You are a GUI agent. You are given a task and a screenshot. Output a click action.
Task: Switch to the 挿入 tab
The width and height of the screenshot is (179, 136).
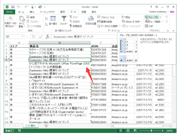coord(32,12)
